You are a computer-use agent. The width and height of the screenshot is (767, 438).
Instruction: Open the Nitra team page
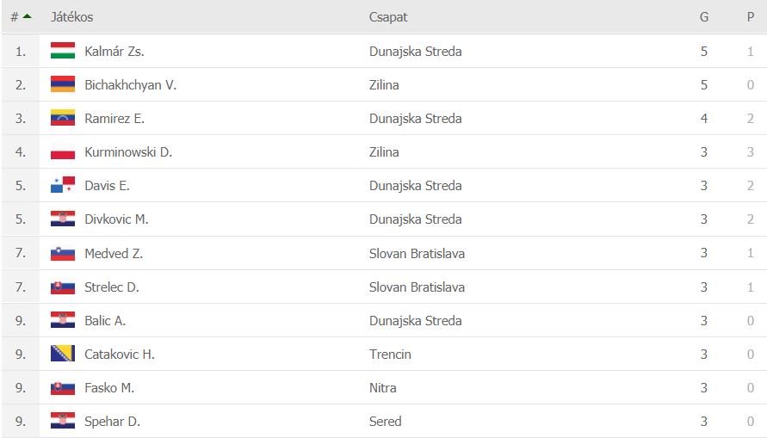pos(382,387)
